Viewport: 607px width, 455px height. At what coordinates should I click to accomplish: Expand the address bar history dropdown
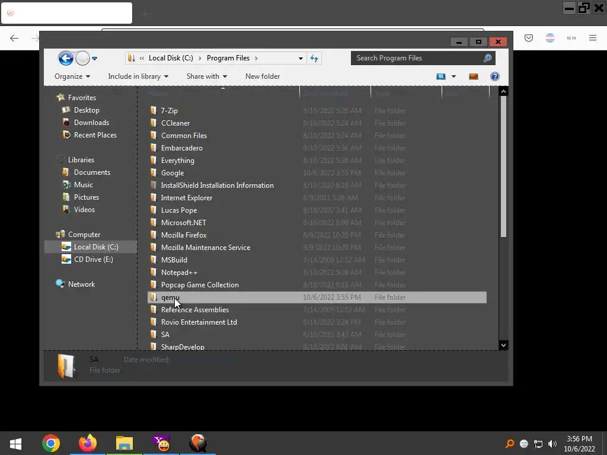pos(301,59)
